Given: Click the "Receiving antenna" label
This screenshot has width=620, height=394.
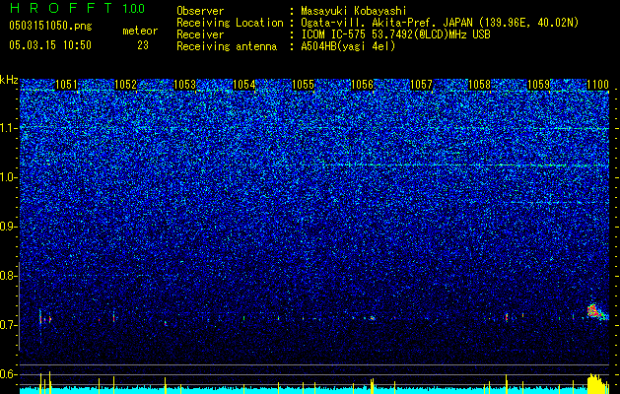Looking at the screenshot, I should coord(227,46).
